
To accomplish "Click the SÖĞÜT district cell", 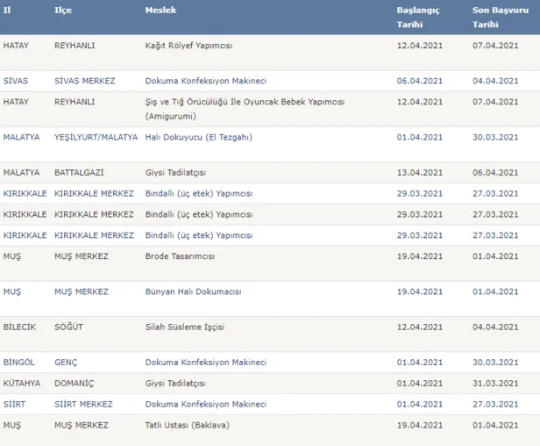I will [69, 327].
